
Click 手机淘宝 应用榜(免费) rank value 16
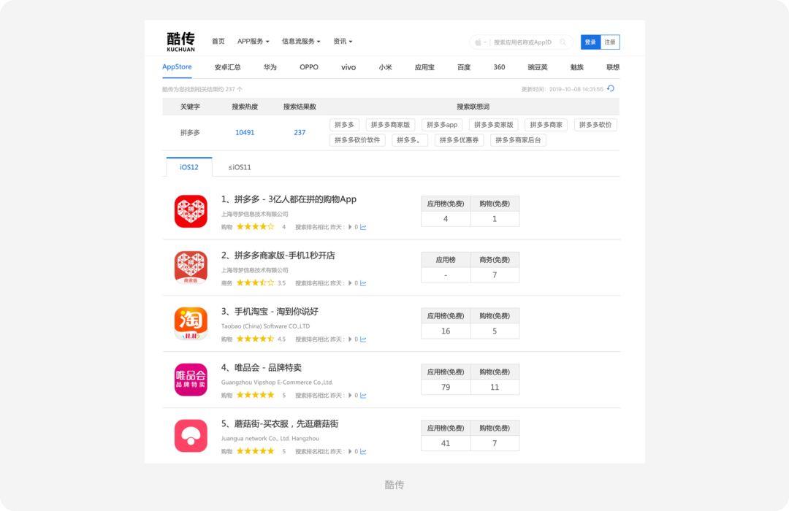coord(446,331)
